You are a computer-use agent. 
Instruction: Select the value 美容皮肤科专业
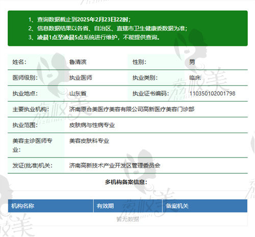(x=89, y=141)
